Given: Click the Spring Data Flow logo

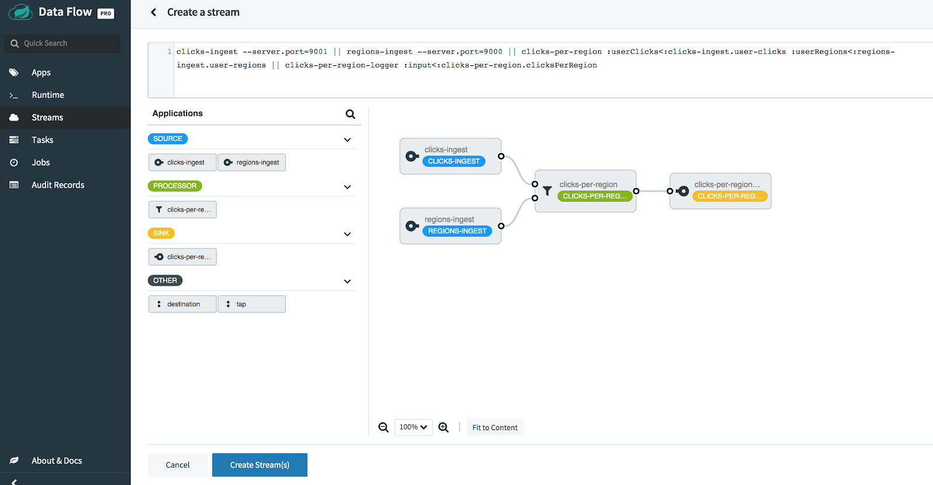Looking at the screenshot, I should point(20,12).
